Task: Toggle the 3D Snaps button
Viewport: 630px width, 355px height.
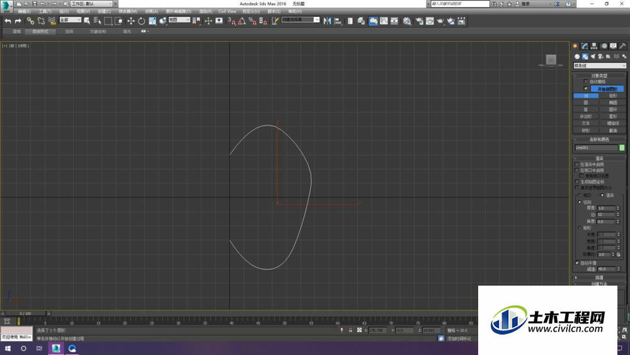Action: 231,21
